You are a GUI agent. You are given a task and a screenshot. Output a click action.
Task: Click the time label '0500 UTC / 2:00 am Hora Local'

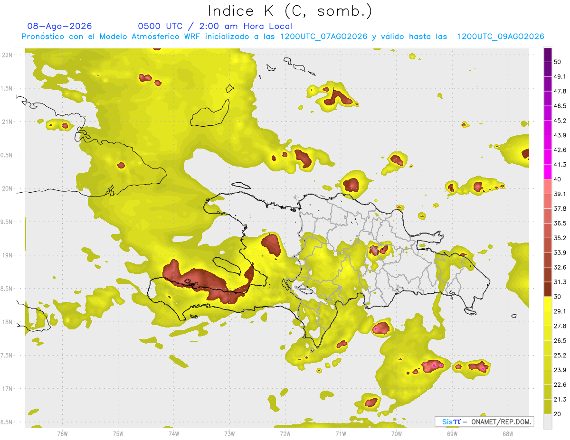tap(215, 26)
